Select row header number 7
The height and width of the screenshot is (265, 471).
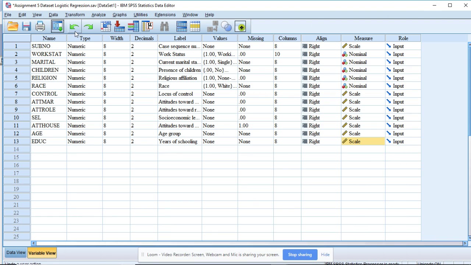click(16, 94)
